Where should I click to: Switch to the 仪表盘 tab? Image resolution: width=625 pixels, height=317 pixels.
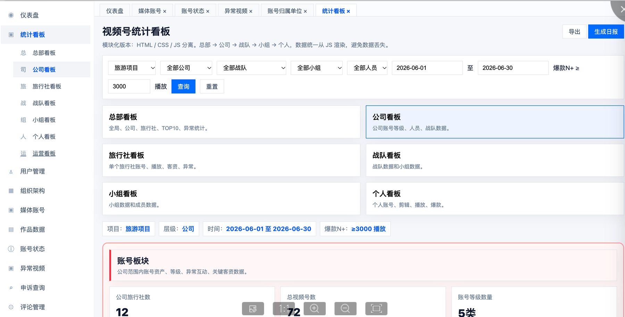[x=115, y=11]
